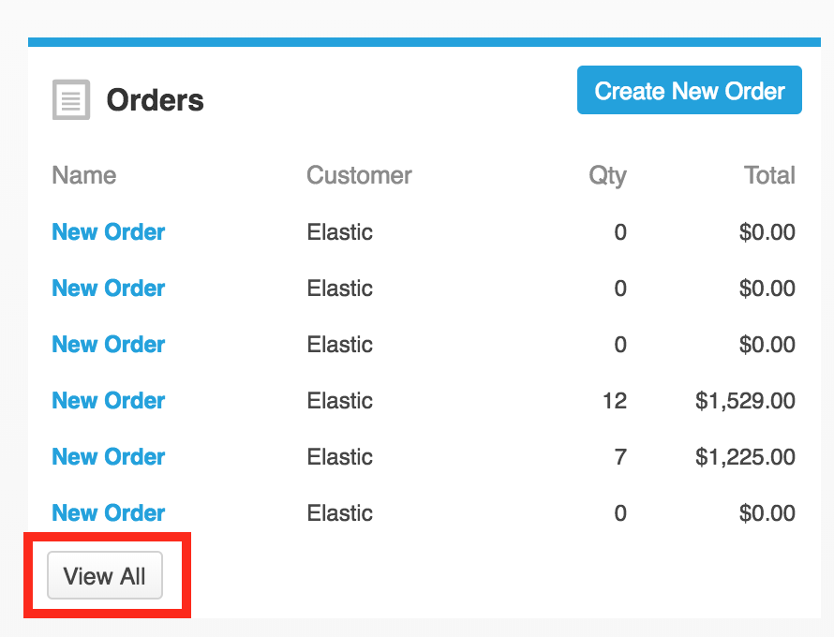The image size is (834, 637).
Task: Open the third New Order link
Action: tap(109, 345)
